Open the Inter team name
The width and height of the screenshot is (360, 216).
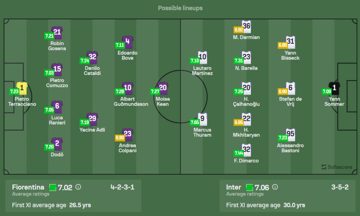(234, 187)
